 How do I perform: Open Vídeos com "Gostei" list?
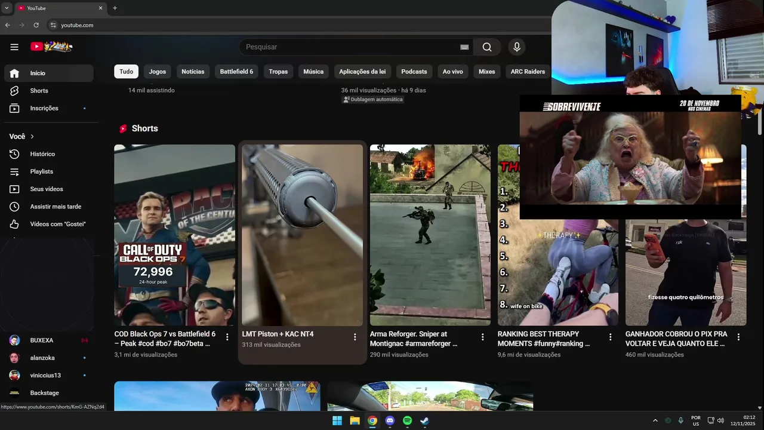click(48, 224)
